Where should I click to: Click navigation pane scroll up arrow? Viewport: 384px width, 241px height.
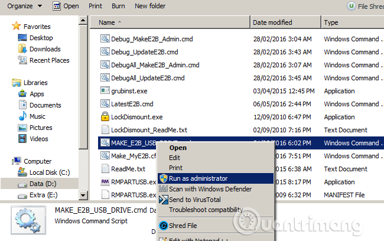click(x=83, y=20)
